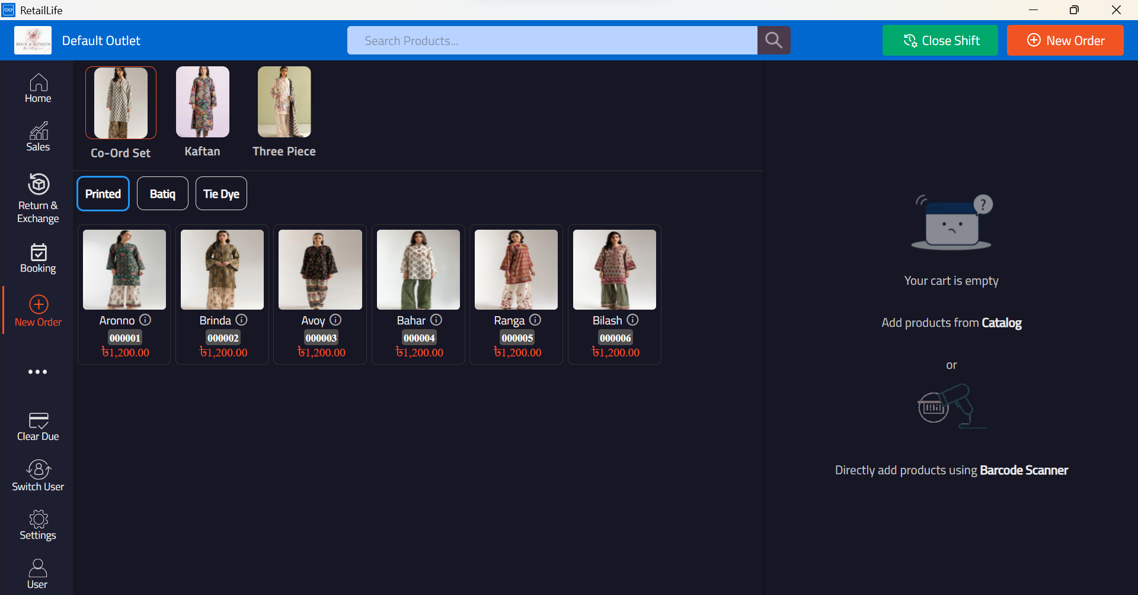Select the Printed filter tab

point(103,194)
